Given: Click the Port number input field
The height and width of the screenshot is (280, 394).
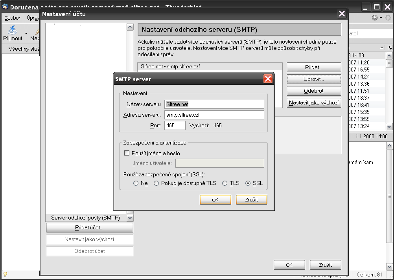Looking at the screenshot, I should tap(175, 125).
